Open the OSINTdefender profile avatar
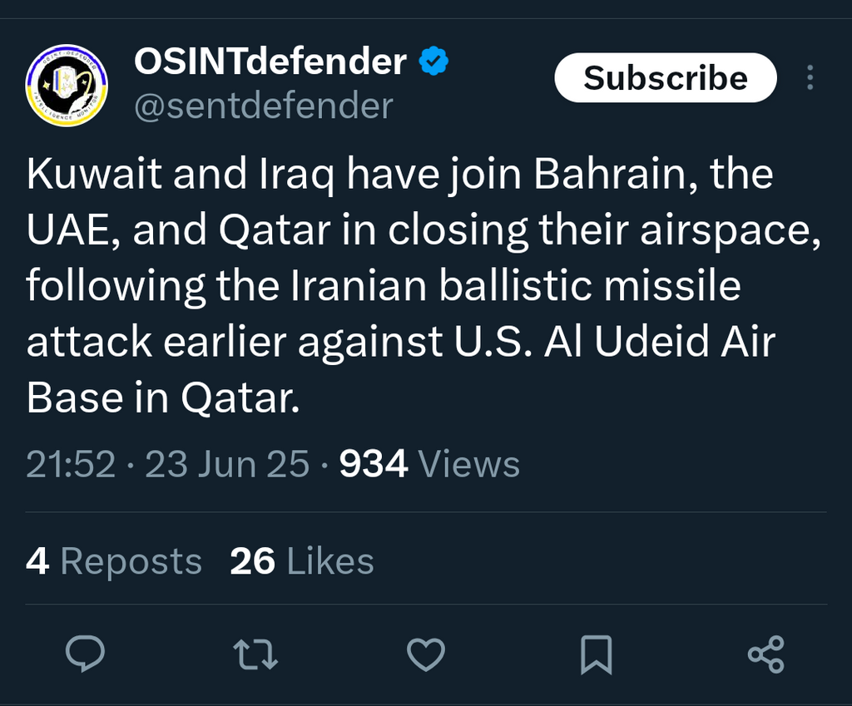 (67, 86)
